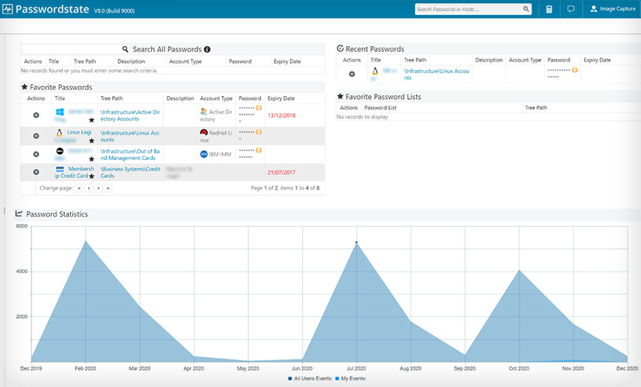Screen dimensions: 641x387
Task: Open Actions menu in Recent Passwords row
Action: pos(352,74)
